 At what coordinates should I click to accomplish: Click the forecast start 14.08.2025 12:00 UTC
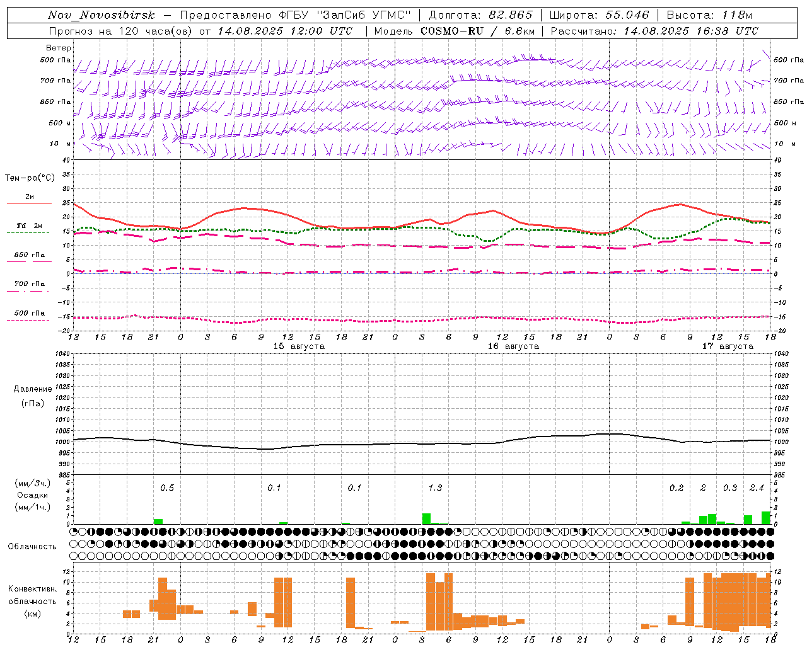285,31
